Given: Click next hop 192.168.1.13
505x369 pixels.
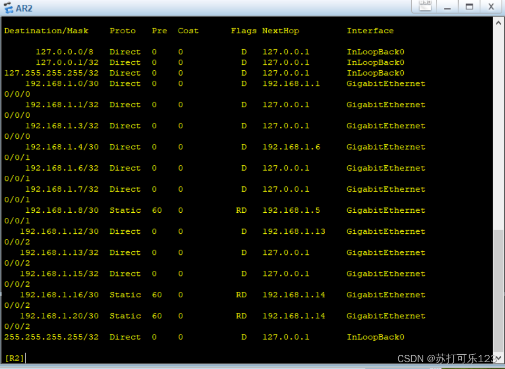Looking at the screenshot, I should (x=294, y=231).
